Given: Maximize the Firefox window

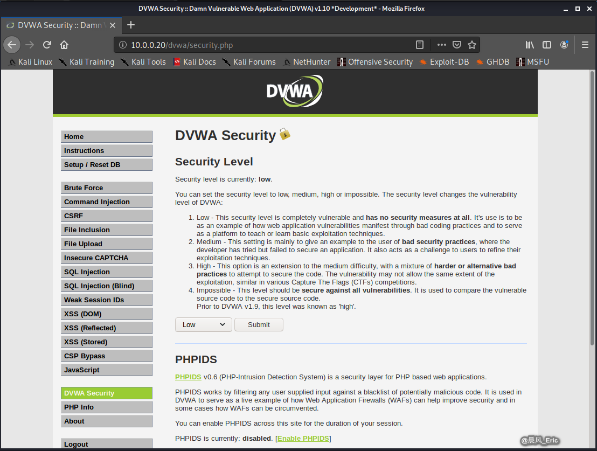Looking at the screenshot, I should pyautogui.click(x=578, y=9).
